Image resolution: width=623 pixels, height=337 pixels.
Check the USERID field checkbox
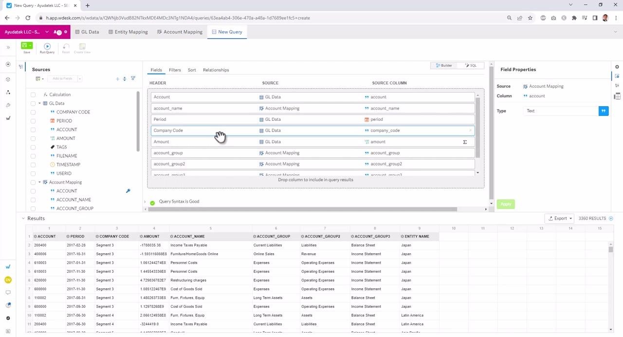pyautogui.click(x=33, y=173)
